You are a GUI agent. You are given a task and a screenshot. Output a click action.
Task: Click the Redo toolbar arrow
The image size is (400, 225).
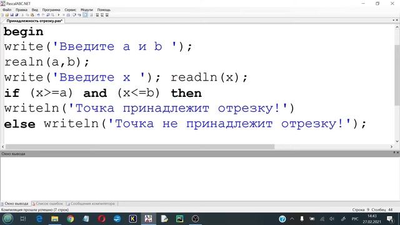43,15
